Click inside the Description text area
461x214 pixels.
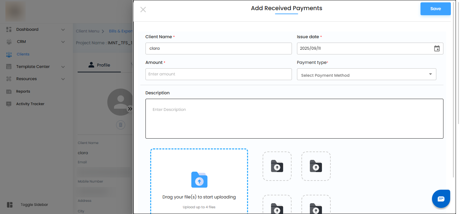pyautogui.click(x=294, y=119)
